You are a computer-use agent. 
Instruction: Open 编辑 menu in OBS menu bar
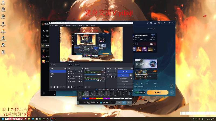[x=57, y=25]
